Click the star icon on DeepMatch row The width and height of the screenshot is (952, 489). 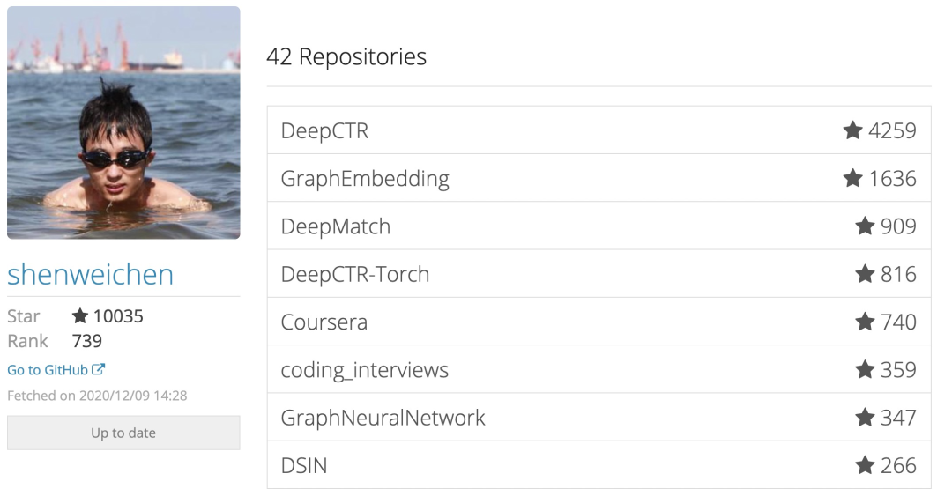click(x=865, y=226)
